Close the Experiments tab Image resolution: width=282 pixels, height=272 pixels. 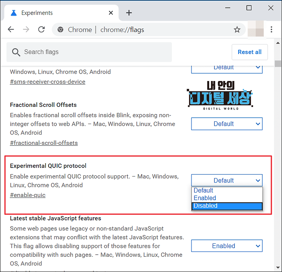tap(111, 13)
